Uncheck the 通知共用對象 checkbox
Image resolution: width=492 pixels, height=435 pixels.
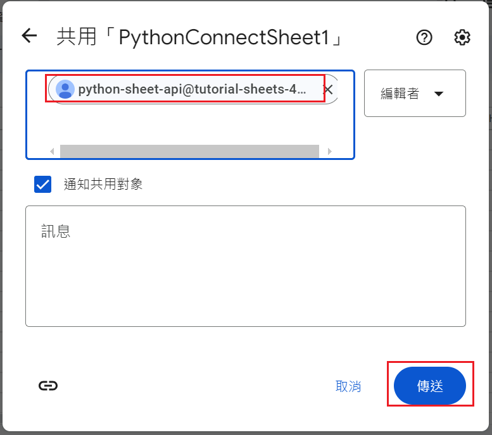42,185
